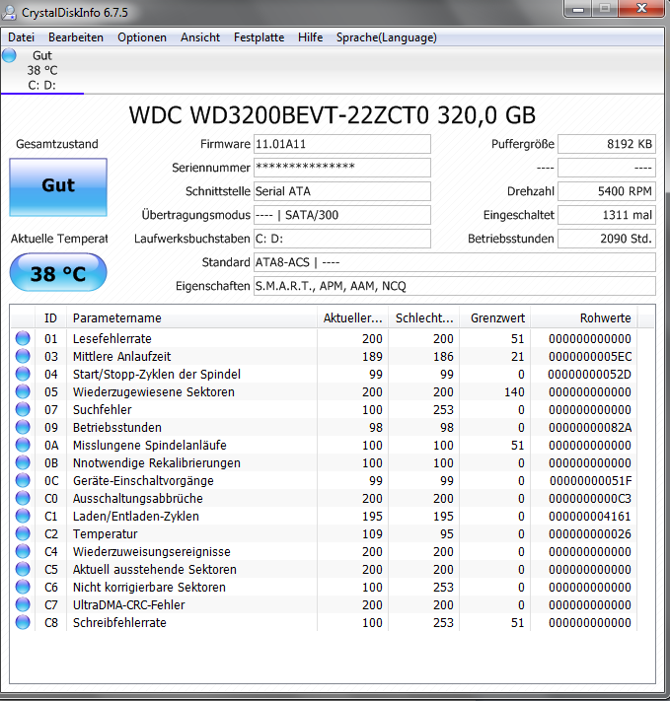Click the Rohwerte column header

click(x=584, y=317)
